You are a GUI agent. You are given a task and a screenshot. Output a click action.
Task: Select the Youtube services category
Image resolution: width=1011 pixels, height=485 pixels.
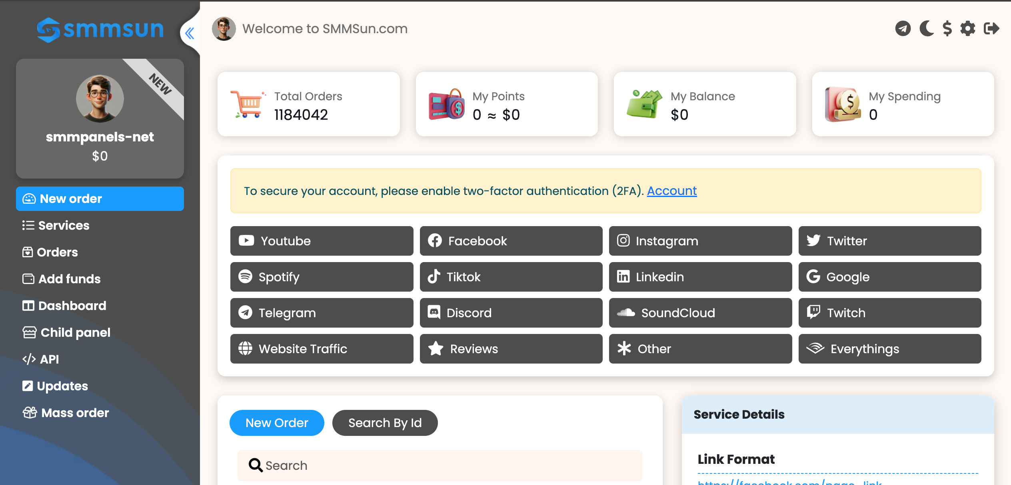click(x=321, y=241)
